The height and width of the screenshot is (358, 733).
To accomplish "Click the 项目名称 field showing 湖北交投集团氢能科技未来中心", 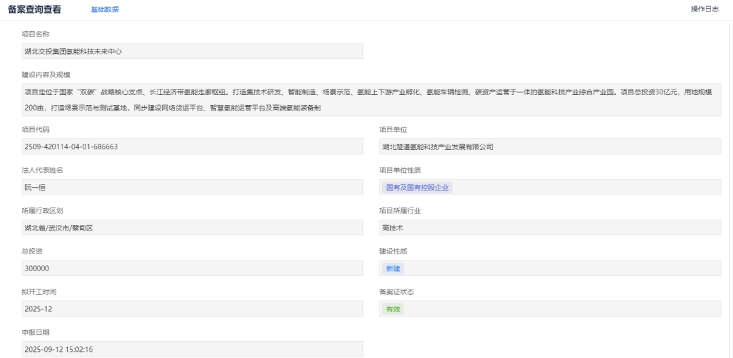I will pyautogui.click(x=192, y=52).
